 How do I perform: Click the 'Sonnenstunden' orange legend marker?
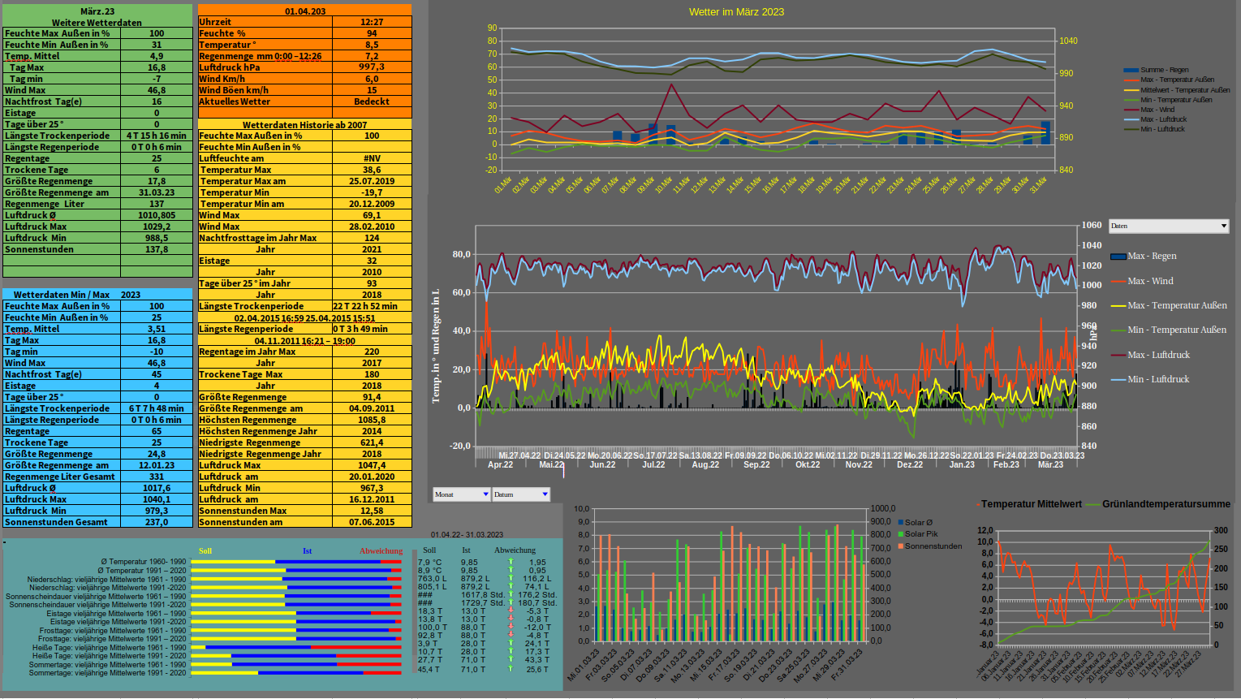point(901,546)
